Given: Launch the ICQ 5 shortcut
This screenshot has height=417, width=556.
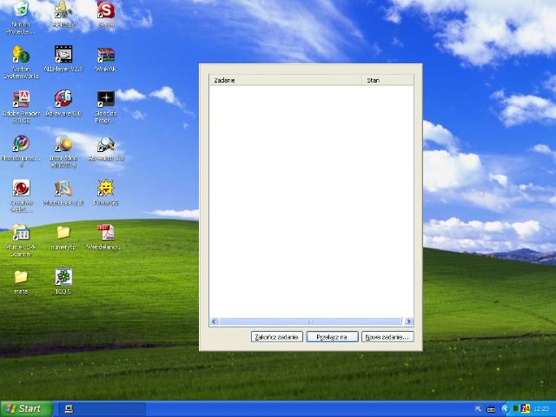Looking at the screenshot, I should pyautogui.click(x=63, y=277).
